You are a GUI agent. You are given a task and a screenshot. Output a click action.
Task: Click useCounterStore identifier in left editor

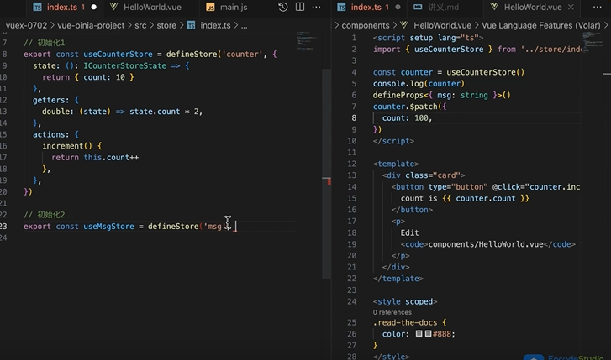click(118, 54)
